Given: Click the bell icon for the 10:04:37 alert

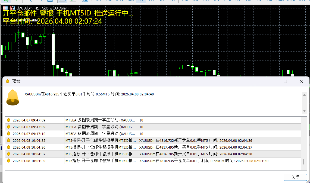Looking at the screenshot, I should pyautogui.click(x=8, y=154).
